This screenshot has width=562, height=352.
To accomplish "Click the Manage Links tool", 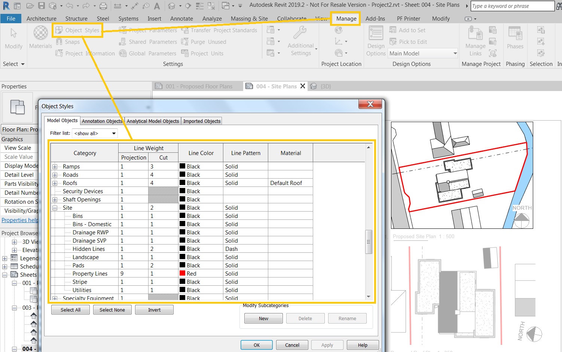I will point(474,41).
